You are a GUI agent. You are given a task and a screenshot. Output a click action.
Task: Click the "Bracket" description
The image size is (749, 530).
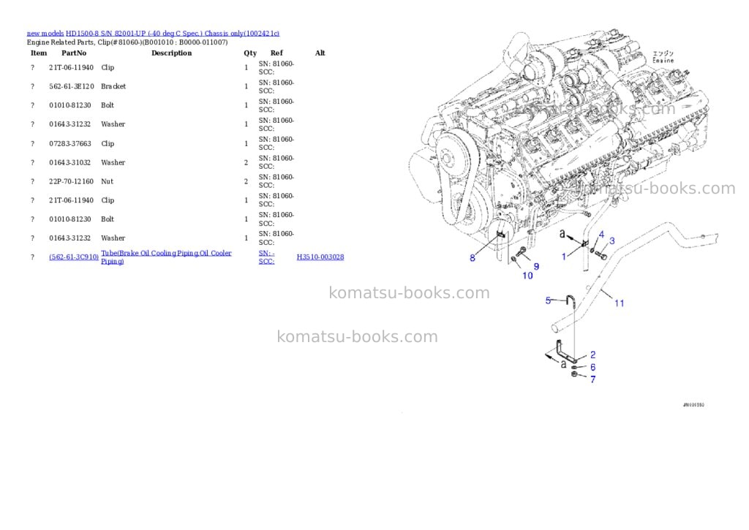113,86
